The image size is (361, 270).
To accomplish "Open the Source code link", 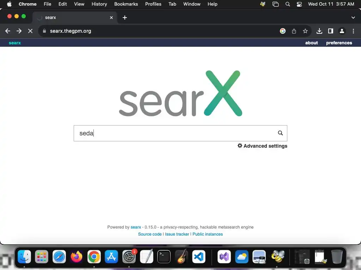I will [150, 234].
